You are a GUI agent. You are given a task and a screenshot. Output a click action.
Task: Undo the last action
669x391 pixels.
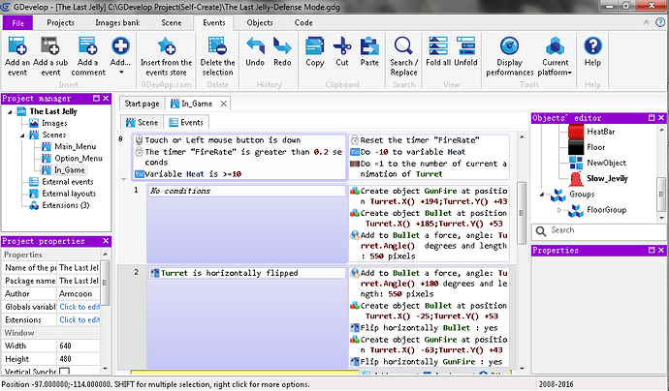tap(255, 45)
